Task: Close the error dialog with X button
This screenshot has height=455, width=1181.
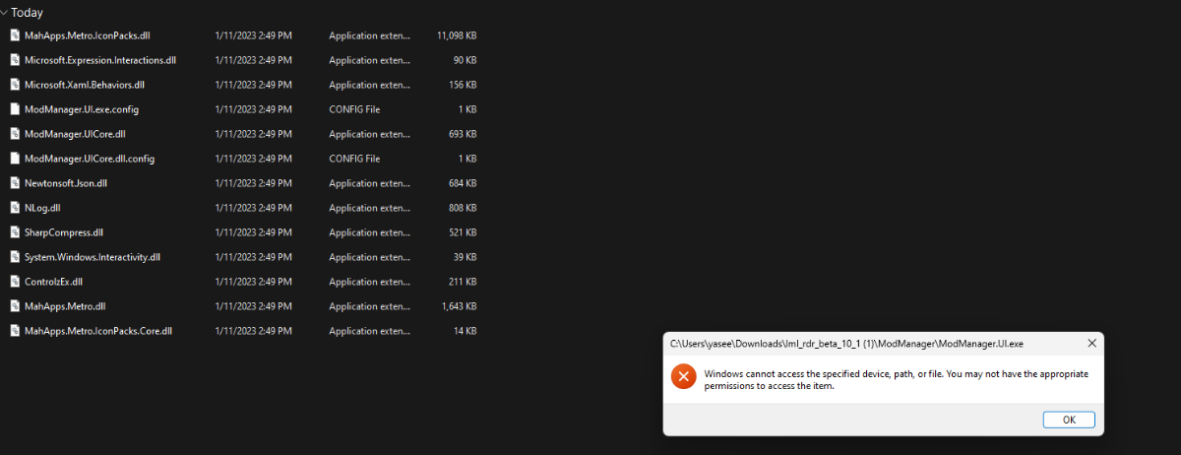Action: click(x=1091, y=344)
